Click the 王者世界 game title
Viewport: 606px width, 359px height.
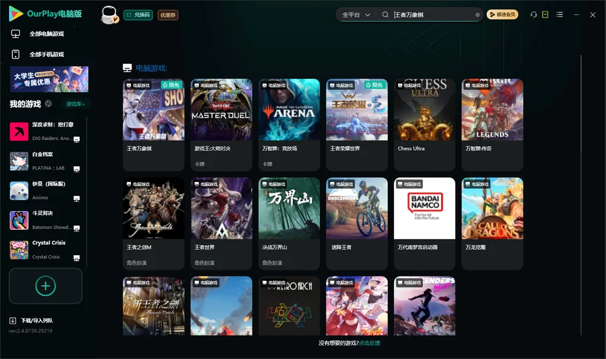pos(204,247)
